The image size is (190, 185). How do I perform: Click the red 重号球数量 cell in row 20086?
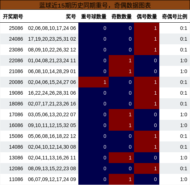pyautogui.click(x=94, y=82)
